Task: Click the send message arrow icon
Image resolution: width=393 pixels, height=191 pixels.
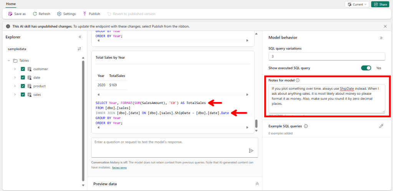Action: coord(251,151)
